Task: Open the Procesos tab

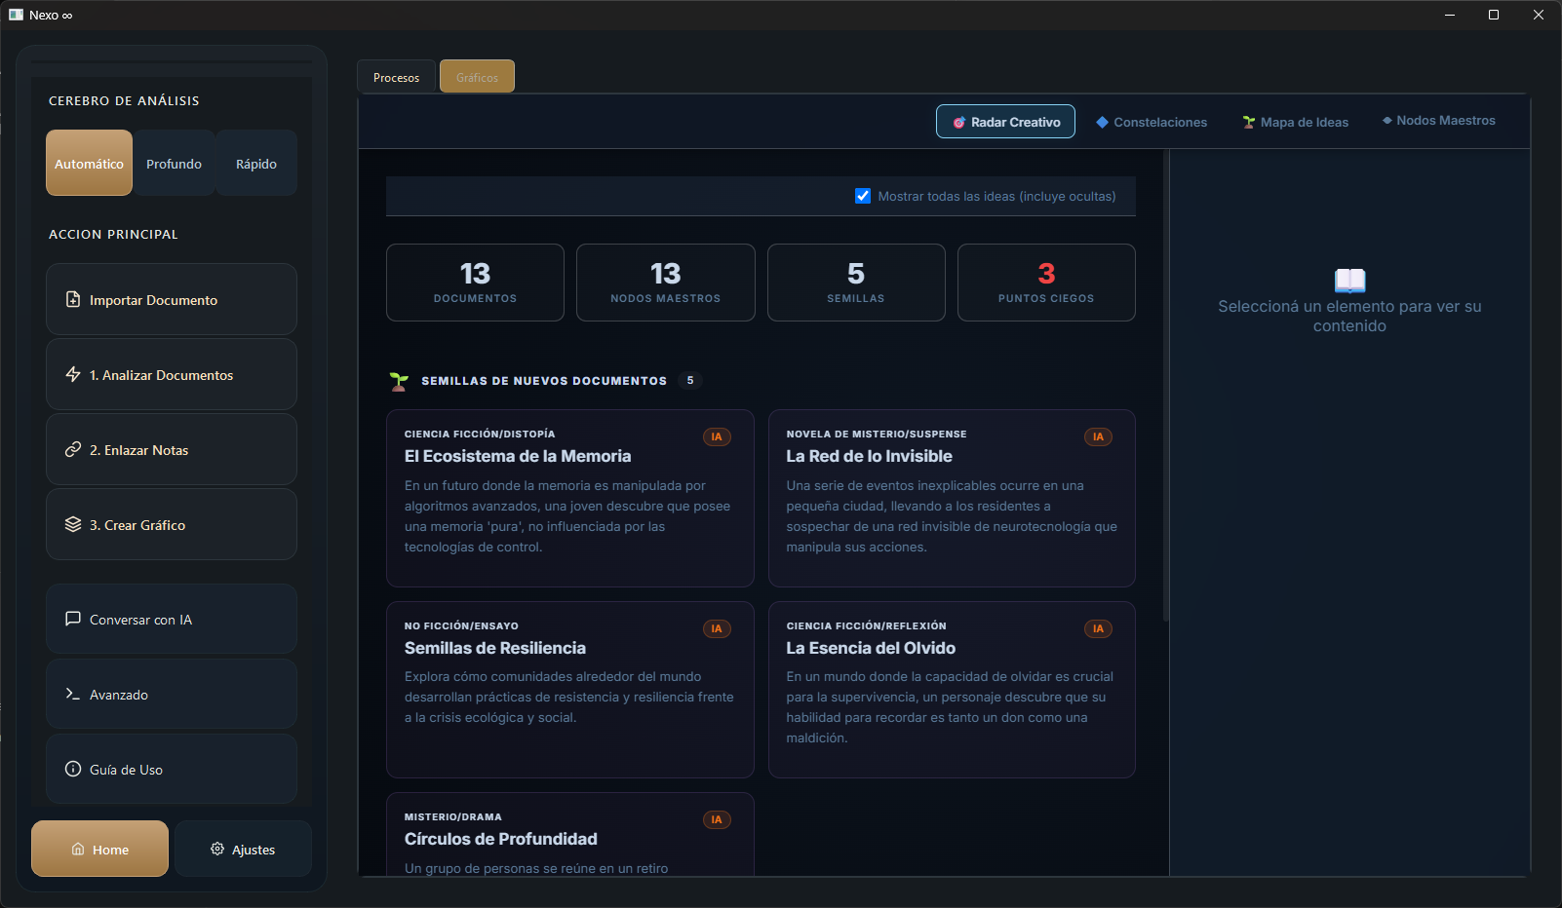Action: click(396, 77)
